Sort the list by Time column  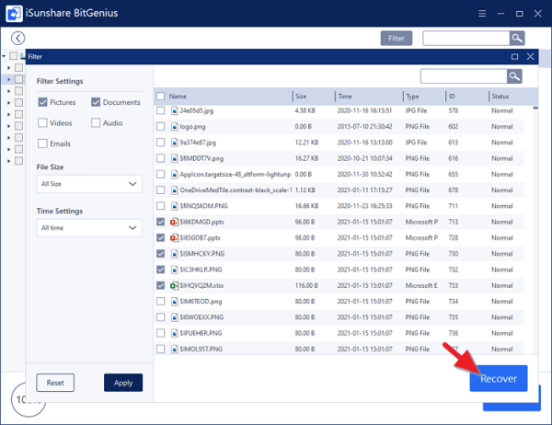(345, 96)
